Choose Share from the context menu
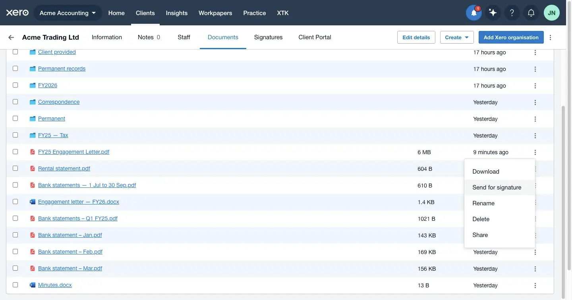Screen dimensions: 572x300 499,235
